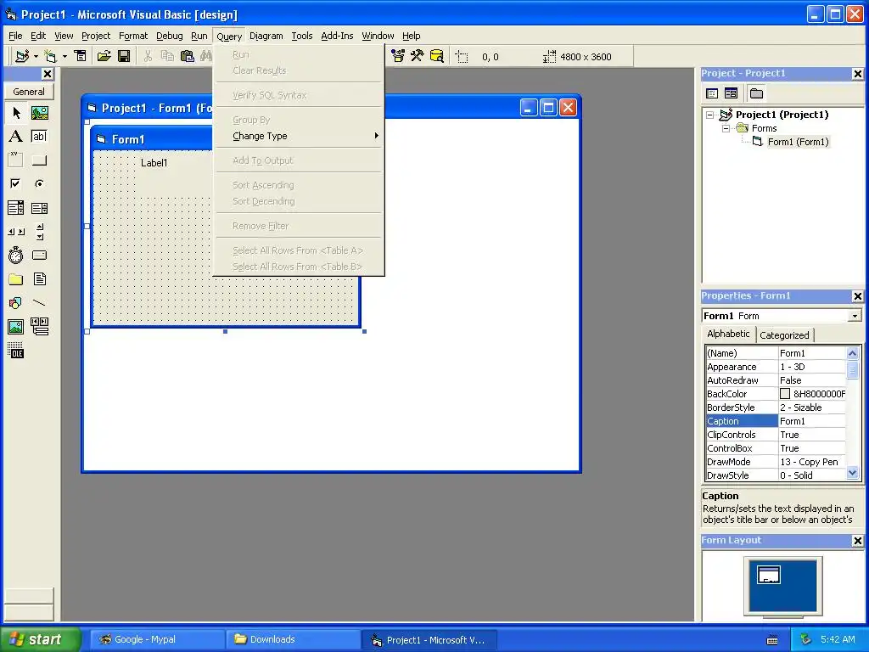This screenshot has width=869, height=652.
Task: Toggle Folders in the Project panel
Action: point(756,93)
